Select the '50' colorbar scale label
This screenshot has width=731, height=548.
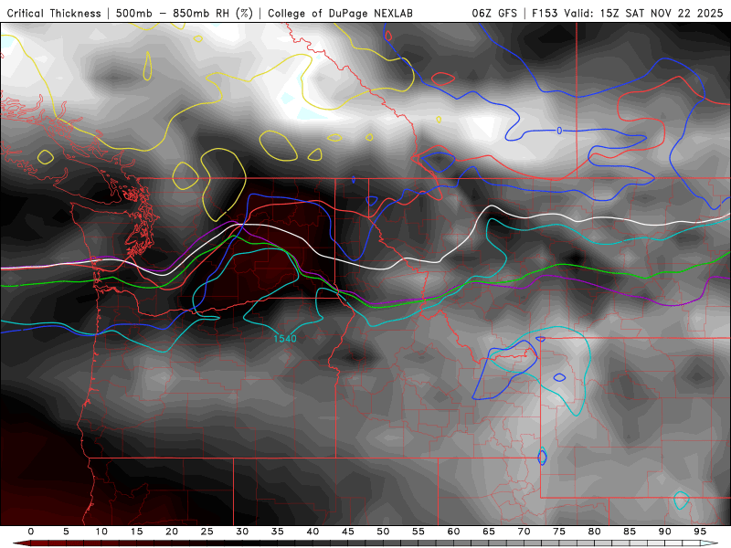[383, 532]
